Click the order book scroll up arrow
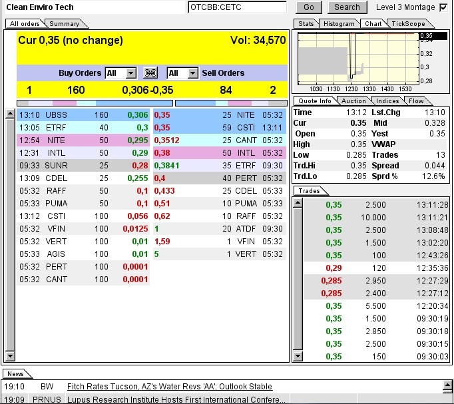 coord(9,114)
